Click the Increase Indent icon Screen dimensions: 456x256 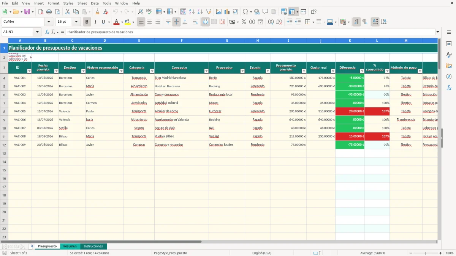pos(290,22)
